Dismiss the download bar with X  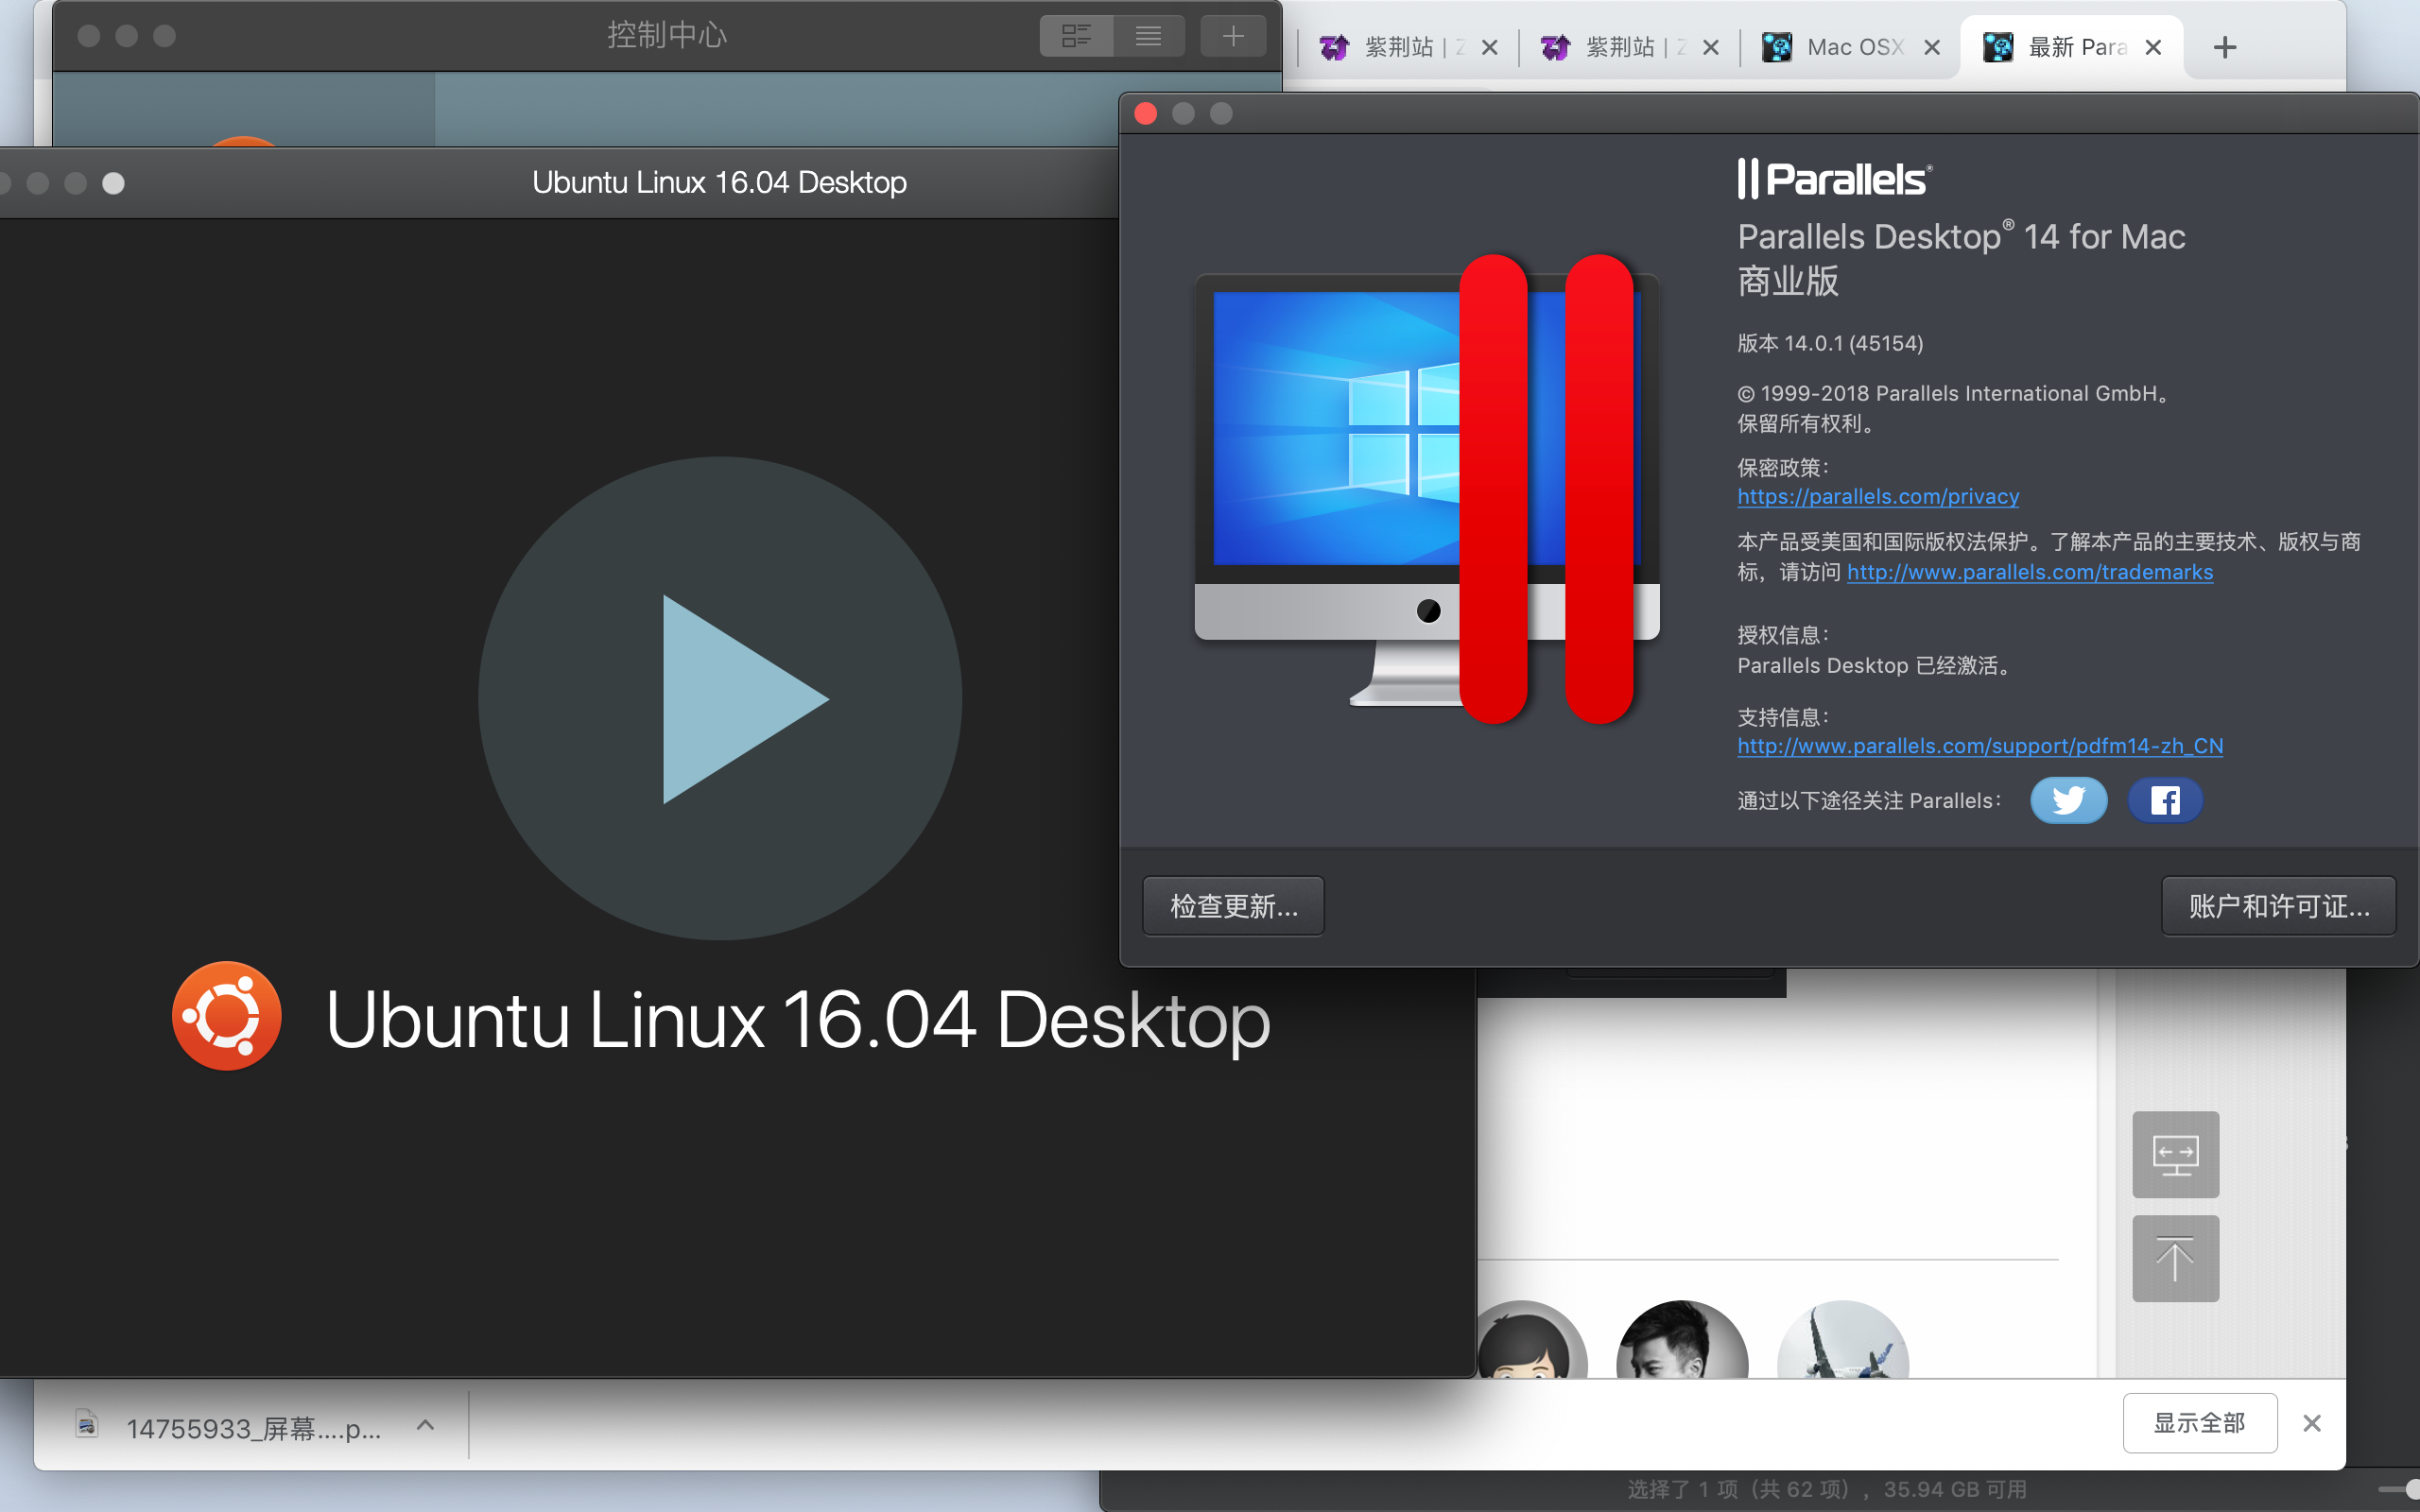pyautogui.click(x=2312, y=1423)
